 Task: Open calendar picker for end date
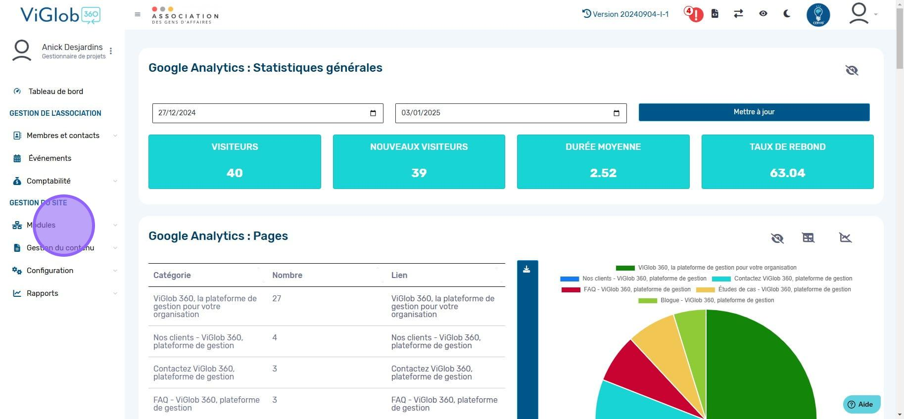coord(617,113)
